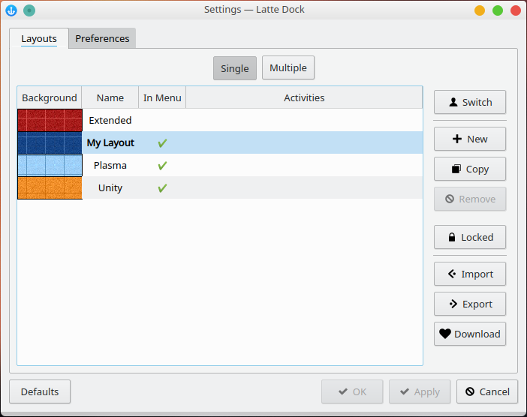Click the OK button

tap(352, 391)
